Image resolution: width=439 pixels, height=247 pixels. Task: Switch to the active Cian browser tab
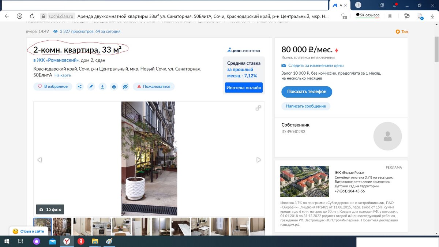(x=340, y=5)
